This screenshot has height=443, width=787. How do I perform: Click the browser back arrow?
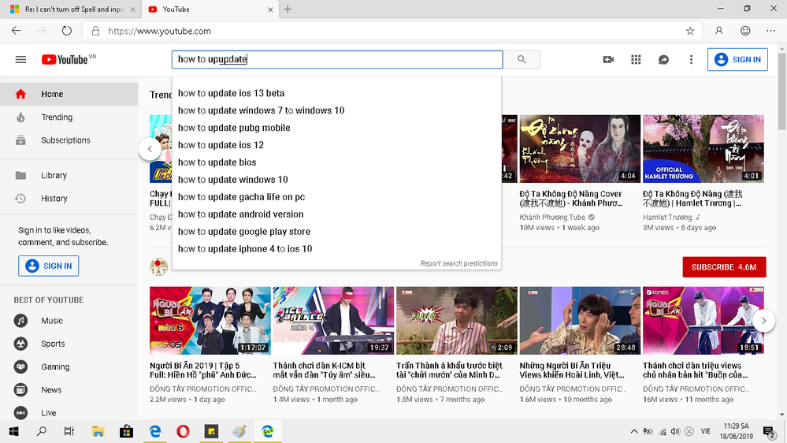pos(16,31)
